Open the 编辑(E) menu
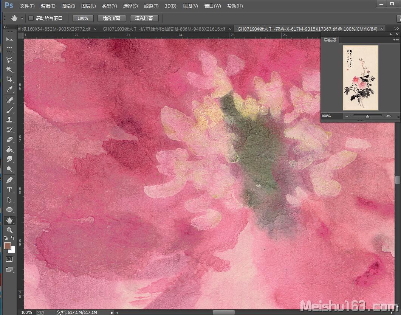Viewport: 401px width, 315px height. point(48,6)
